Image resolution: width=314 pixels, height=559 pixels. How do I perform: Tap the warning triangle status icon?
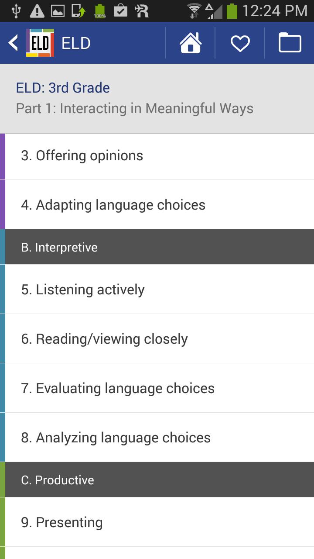37,10
